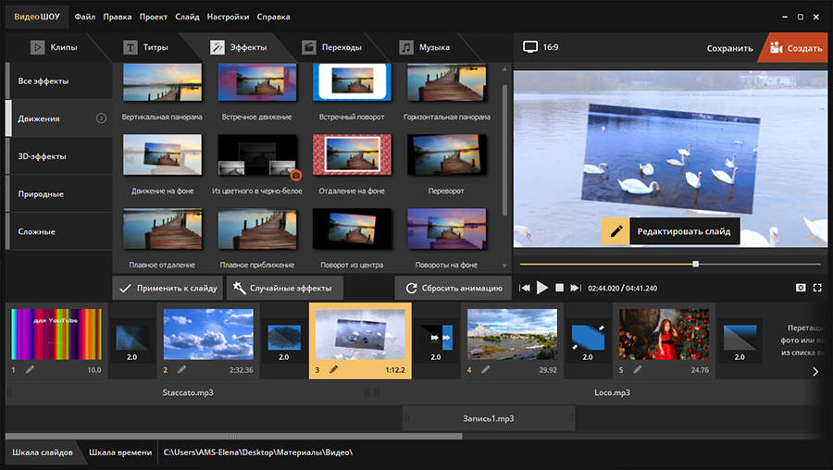833x470 pixels.
Task: Open the Настройки menu
Action: (x=228, y=17)
